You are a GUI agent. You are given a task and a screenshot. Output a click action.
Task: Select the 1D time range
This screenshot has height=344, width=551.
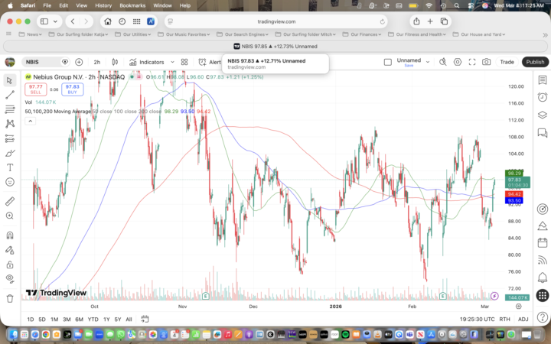31,319
